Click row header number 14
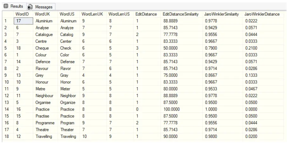This screenshot has width=289, height=144. point(6,109)
